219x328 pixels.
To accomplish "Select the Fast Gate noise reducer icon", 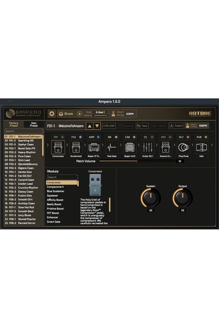I will click(x=111, y=147).
